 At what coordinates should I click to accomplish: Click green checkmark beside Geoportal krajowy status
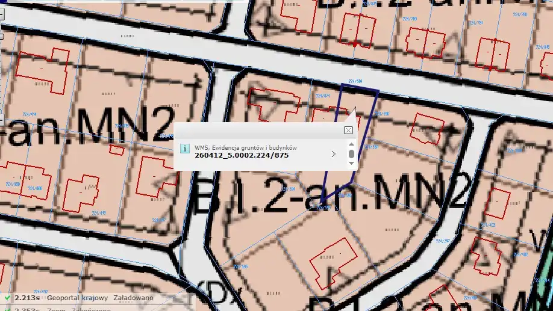click(7, 298)
